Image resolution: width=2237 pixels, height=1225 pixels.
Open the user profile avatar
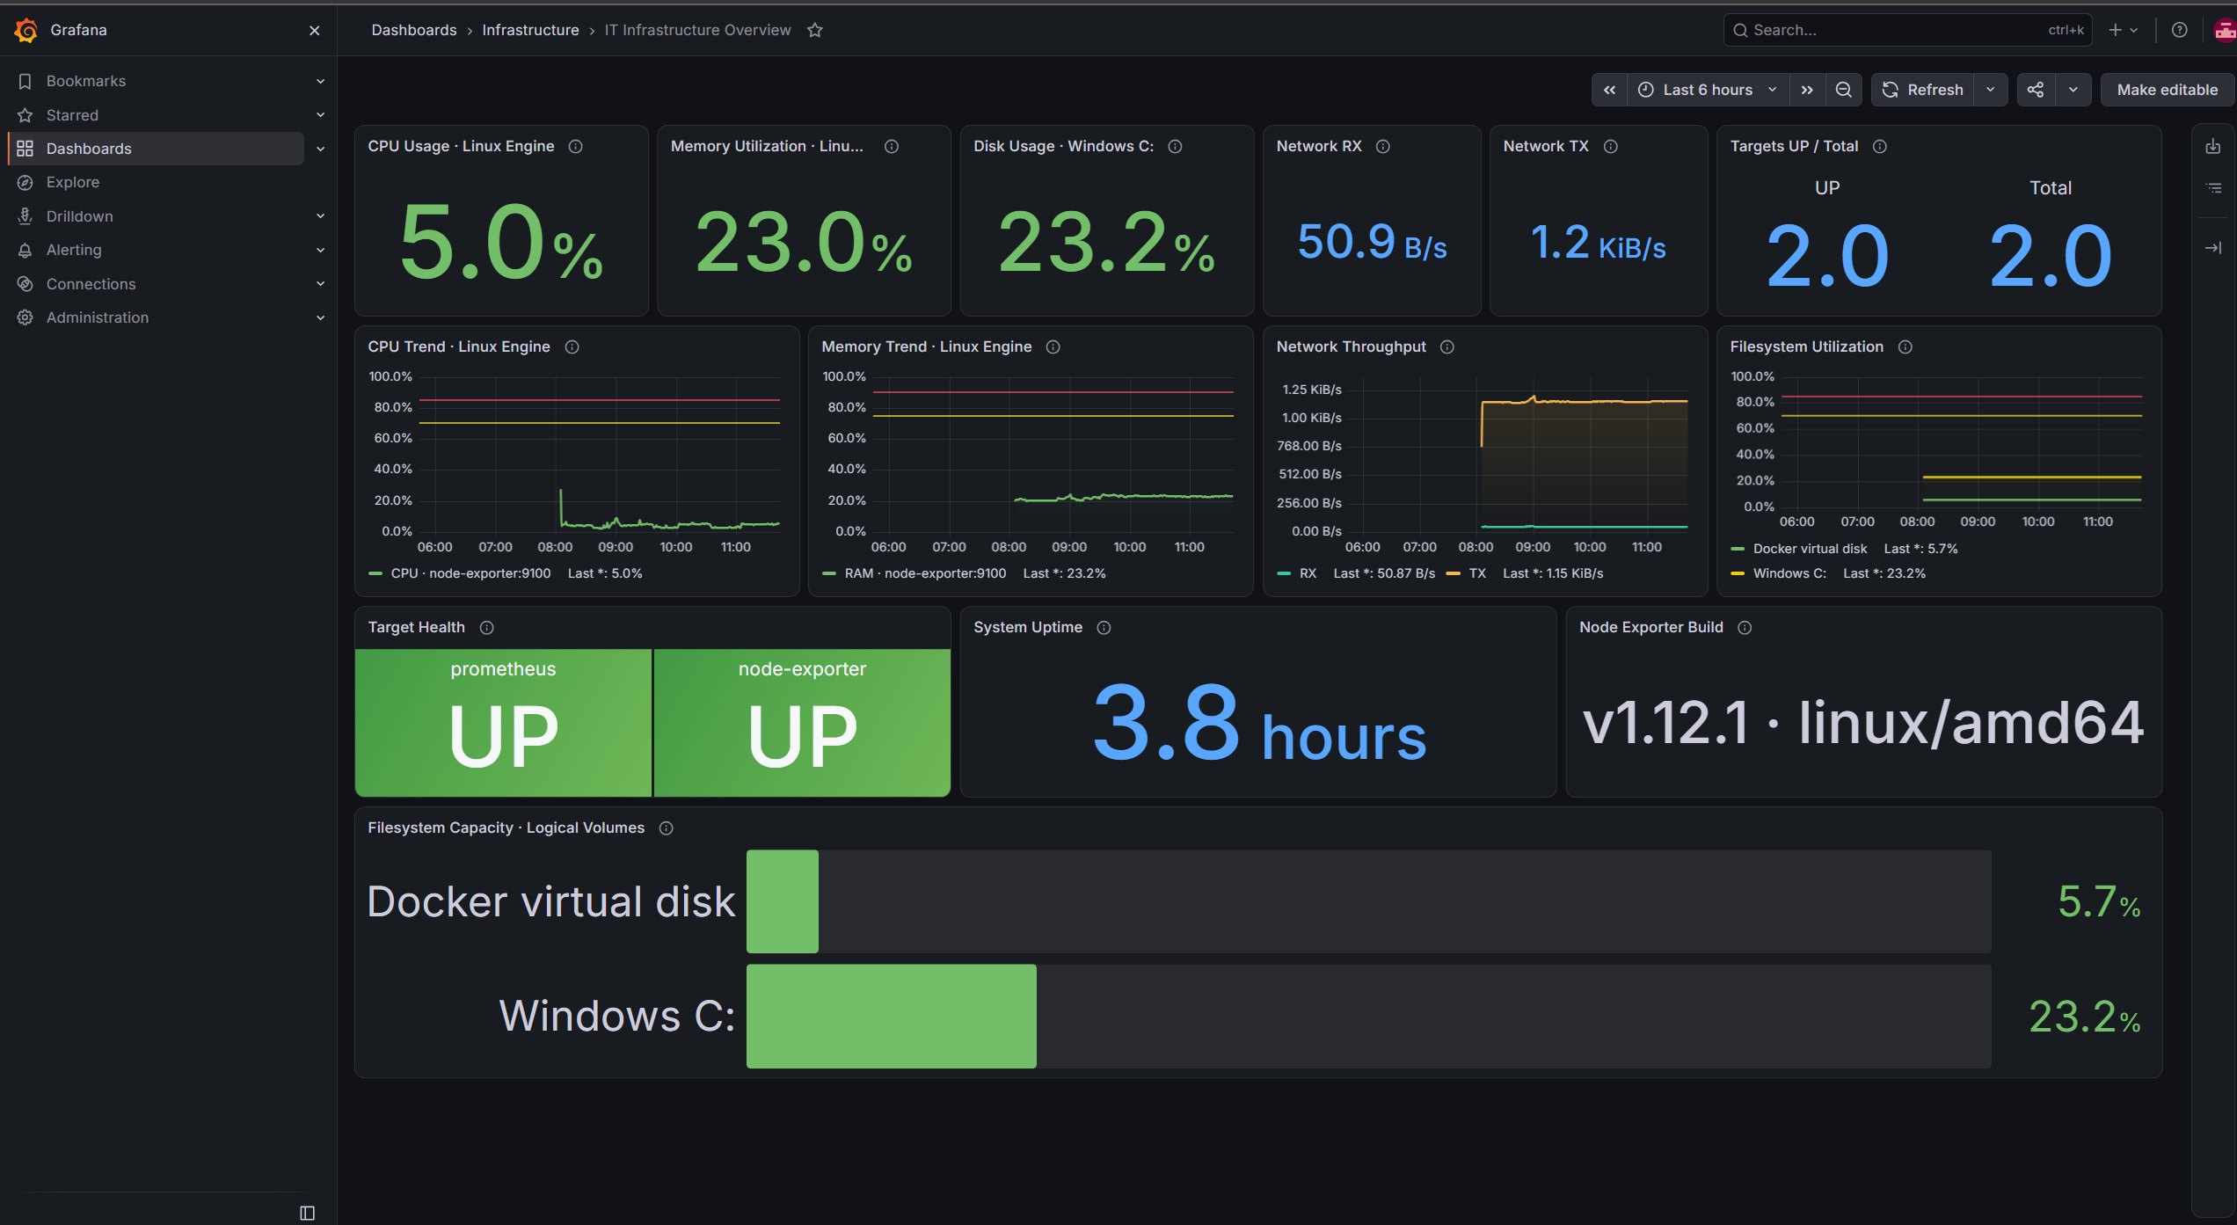click(x=2225, y=30)
